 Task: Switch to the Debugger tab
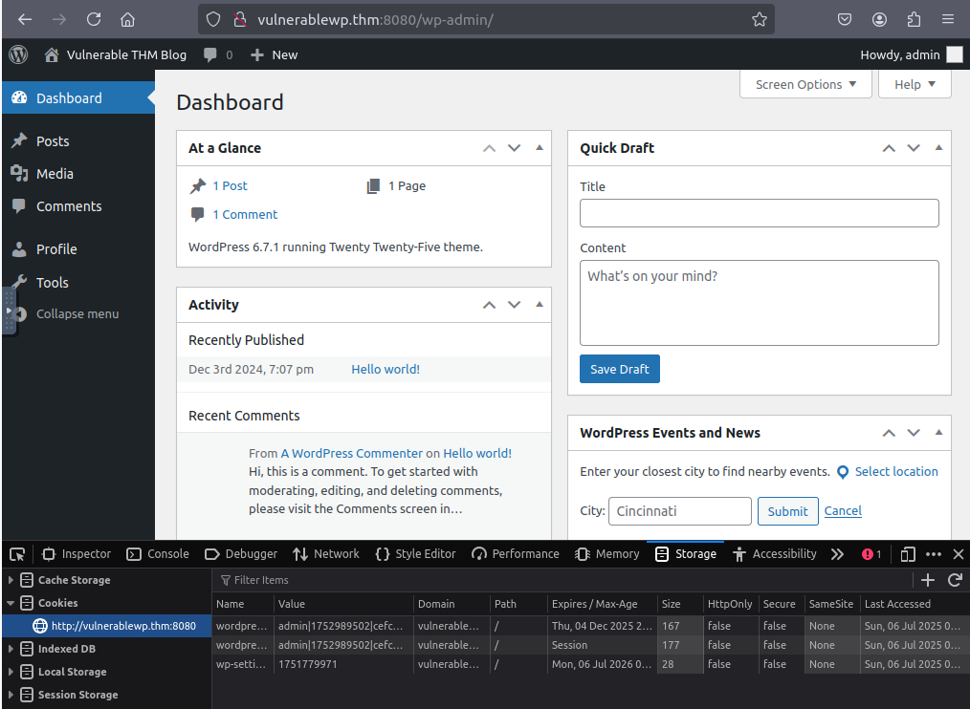[x=241, y=554]
